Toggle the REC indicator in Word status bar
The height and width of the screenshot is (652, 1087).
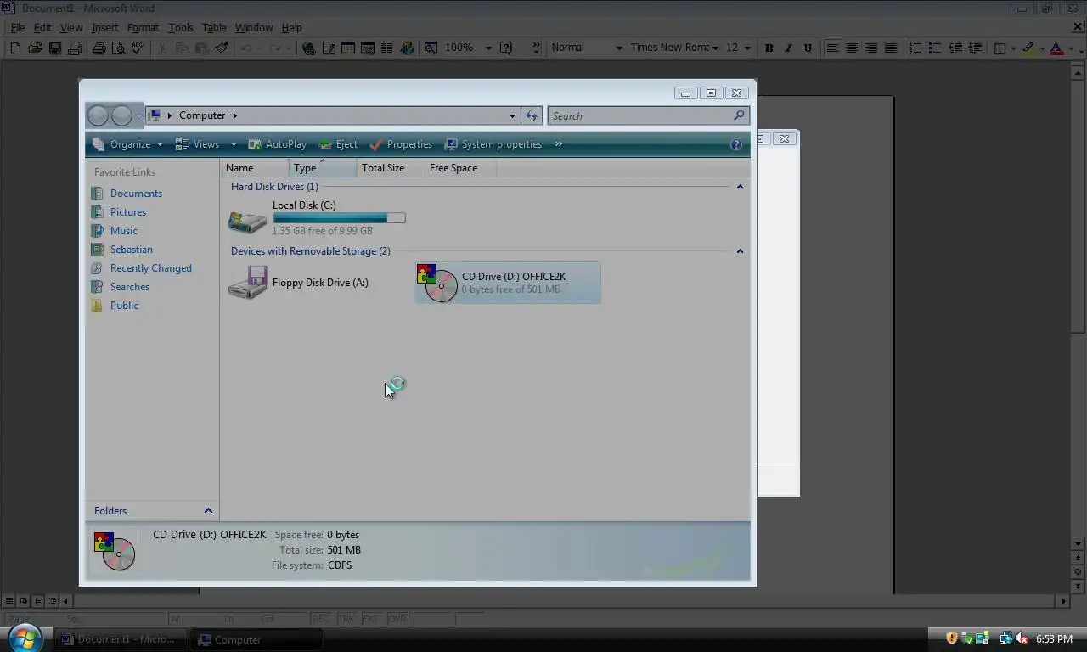coord(322,619)
